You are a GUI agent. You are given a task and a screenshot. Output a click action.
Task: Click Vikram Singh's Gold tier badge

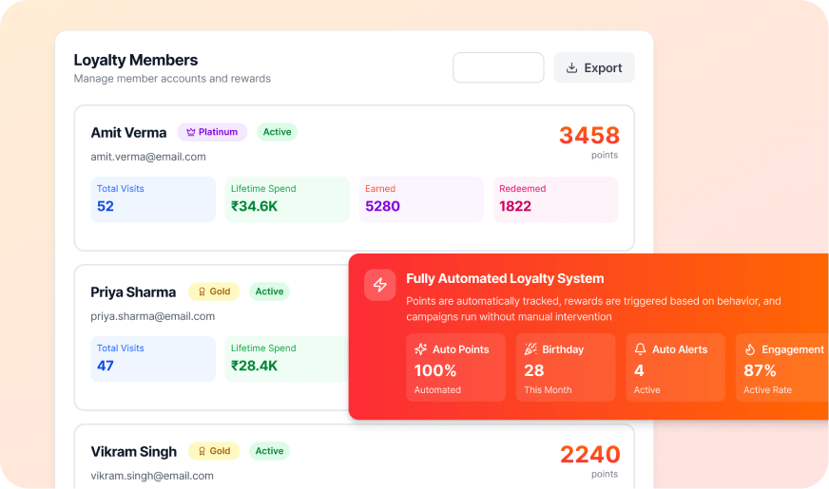click(214, 451)
